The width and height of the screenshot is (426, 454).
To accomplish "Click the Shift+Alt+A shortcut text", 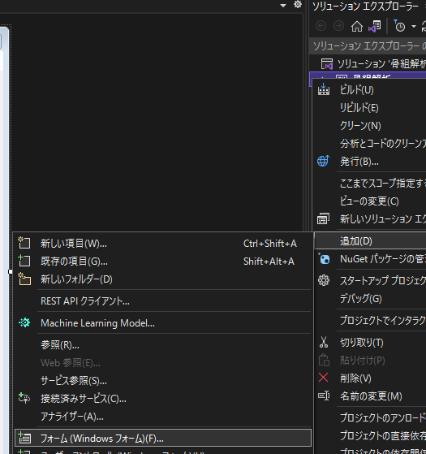I will coord(269,262).
